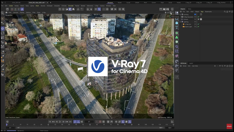Select the V-Ray Sun object
The height and width of the screenshot is (132, 234).
188,24
